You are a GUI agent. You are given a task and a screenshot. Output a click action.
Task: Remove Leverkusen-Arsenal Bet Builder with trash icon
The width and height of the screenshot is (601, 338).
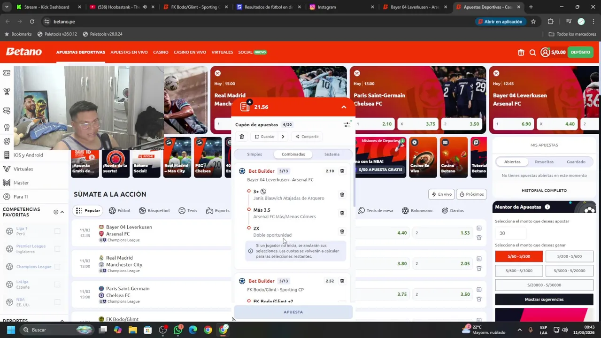coord(342,171)
